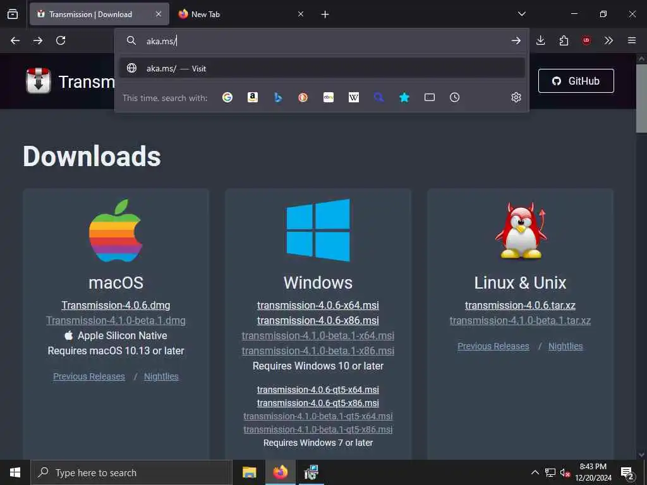Download transmission-4.0.6-qt5-x86.msi

[318, 403]
